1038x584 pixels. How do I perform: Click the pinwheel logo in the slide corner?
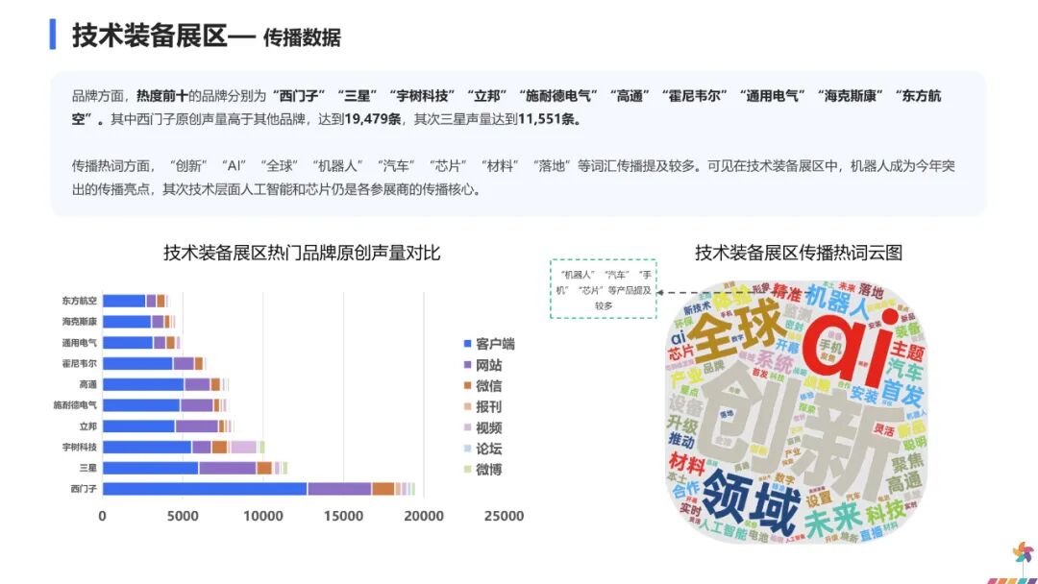click(1023, 553)
